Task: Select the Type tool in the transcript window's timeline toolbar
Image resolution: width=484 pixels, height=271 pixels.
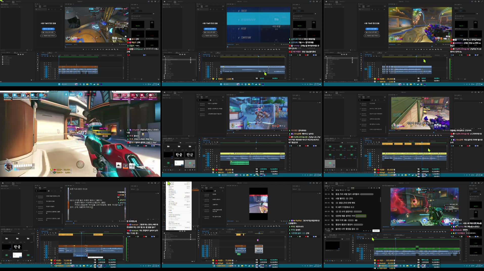Action: point(353,252)
